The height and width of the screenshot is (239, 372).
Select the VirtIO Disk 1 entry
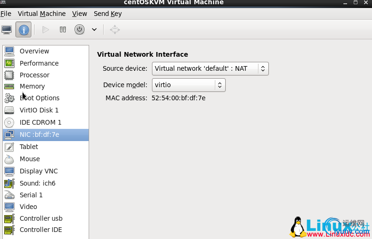(x=39, y=110)
